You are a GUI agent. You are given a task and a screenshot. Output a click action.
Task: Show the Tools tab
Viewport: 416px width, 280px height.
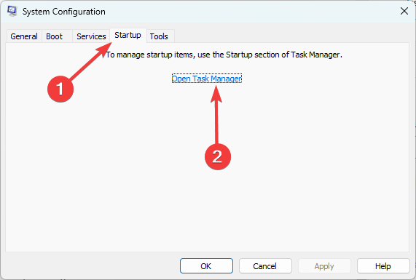point(159,36)
